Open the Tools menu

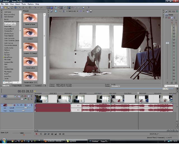click(23, 4)
